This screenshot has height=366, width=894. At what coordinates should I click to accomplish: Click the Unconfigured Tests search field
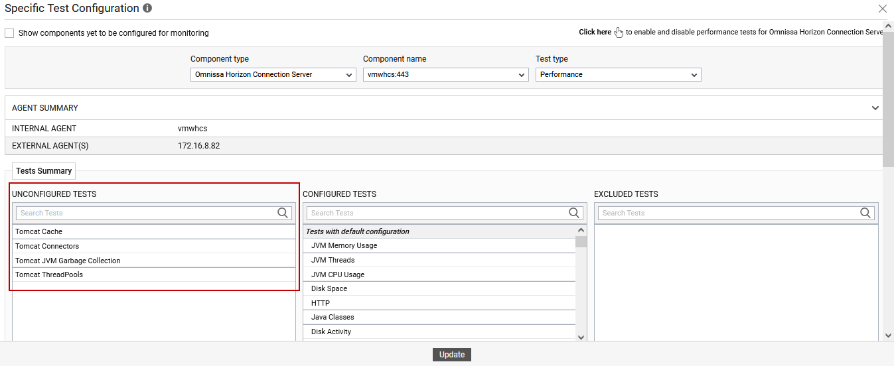coord(154,213)
